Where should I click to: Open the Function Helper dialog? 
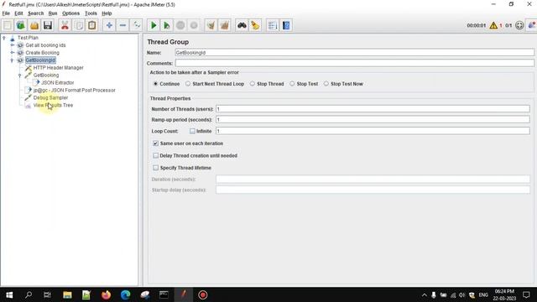273,25
